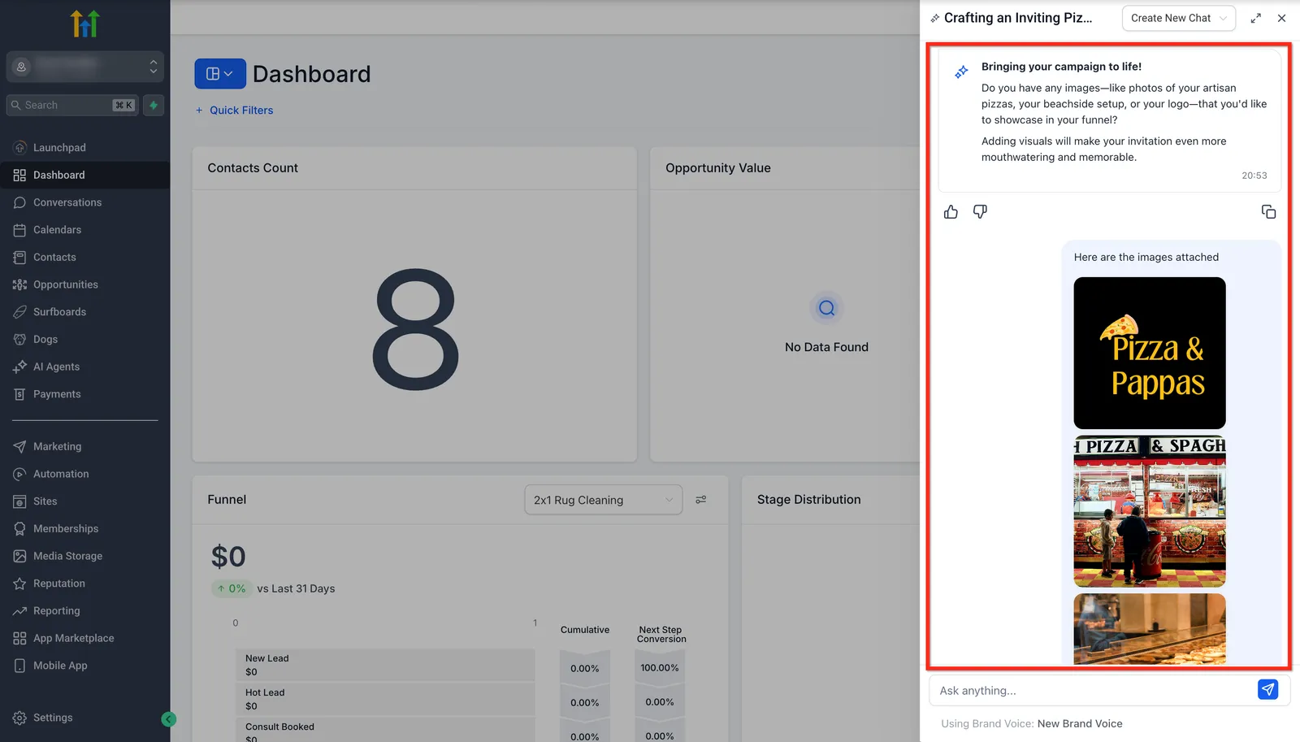Click the thumbs down feedback icon
The image size is (1300, 742).
click(x=980, y=212)
